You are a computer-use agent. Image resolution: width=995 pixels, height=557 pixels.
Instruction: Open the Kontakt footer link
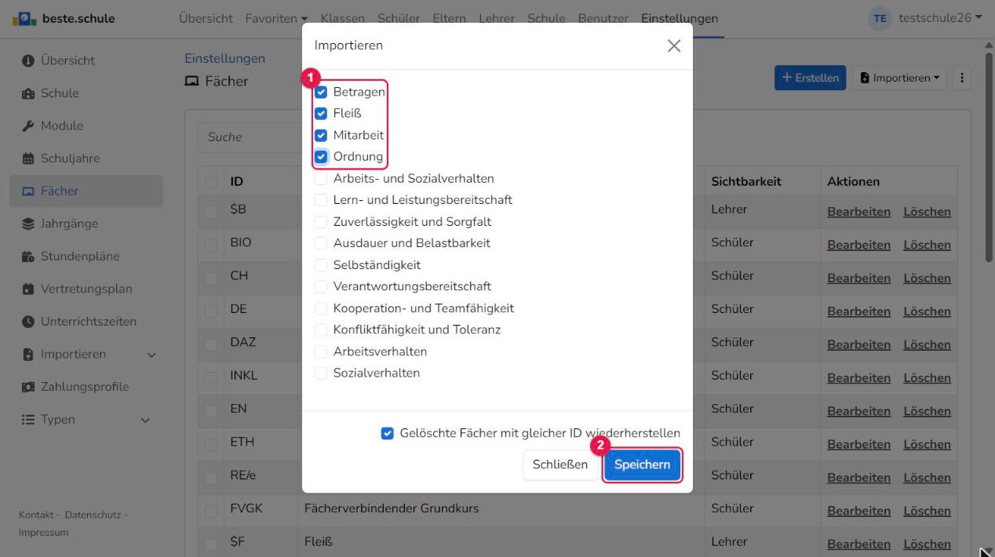coord(36,515)
